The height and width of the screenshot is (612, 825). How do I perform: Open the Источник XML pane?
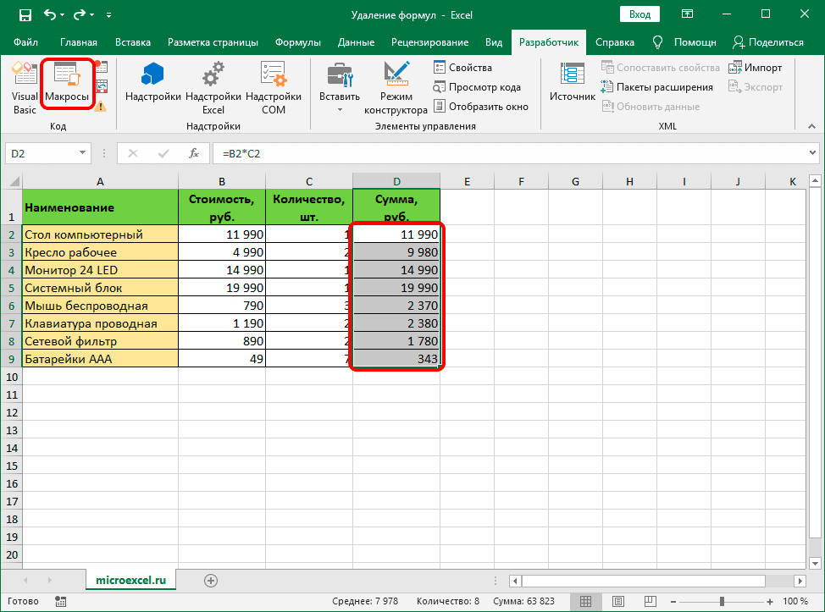573,85
